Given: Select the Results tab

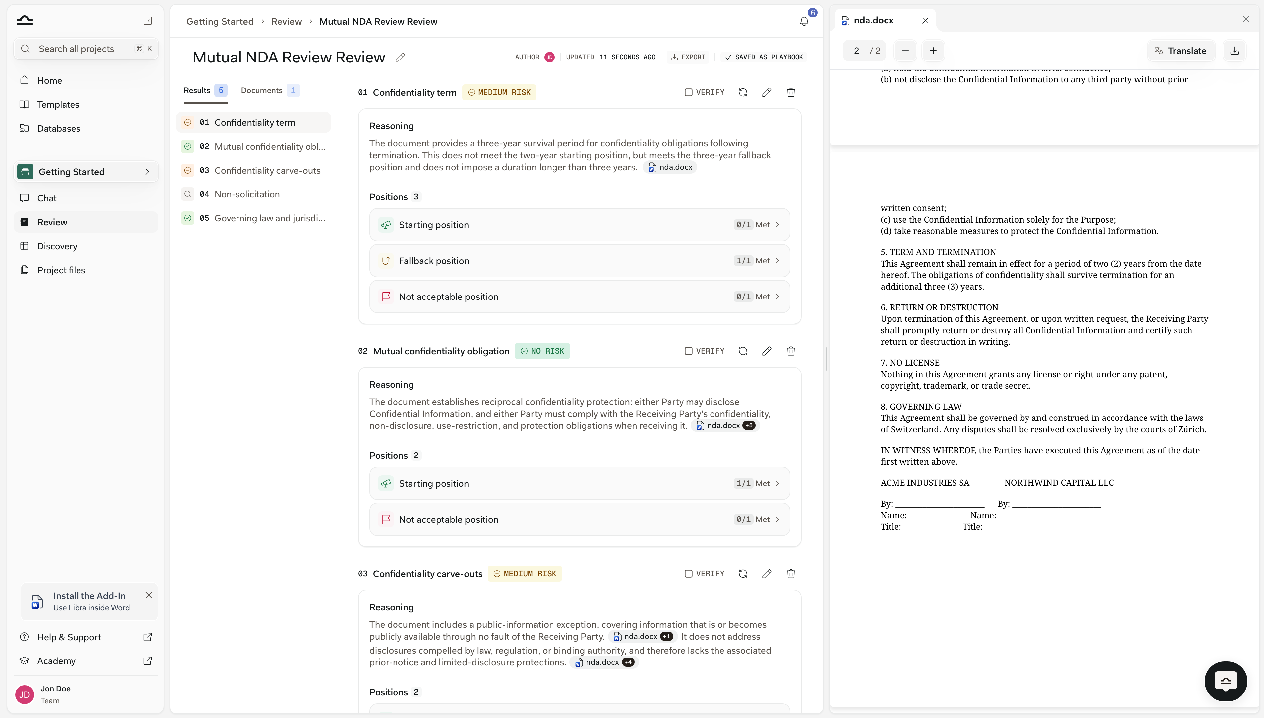Looking at the screenshot, I should [205, 91].
